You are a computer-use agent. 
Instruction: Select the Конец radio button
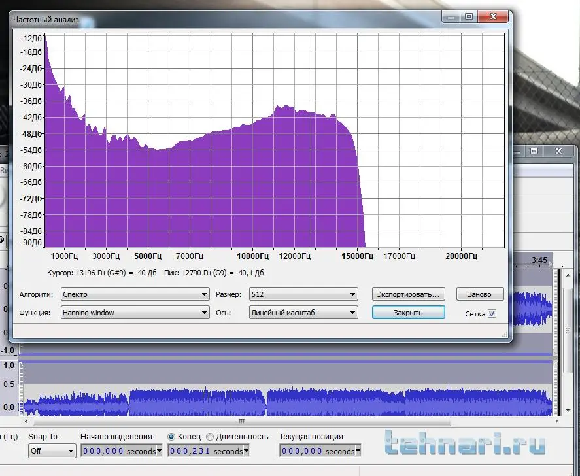(x=171, y=437)
